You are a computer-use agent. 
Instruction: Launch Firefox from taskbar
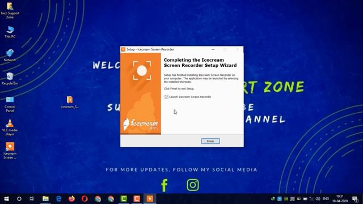tap(71, 199)
